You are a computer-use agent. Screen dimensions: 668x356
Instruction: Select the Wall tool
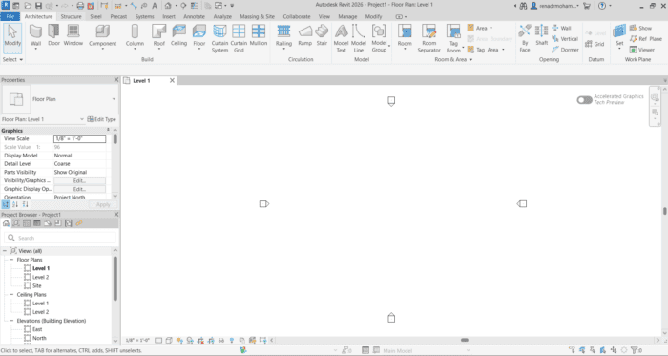coord(36,36)
